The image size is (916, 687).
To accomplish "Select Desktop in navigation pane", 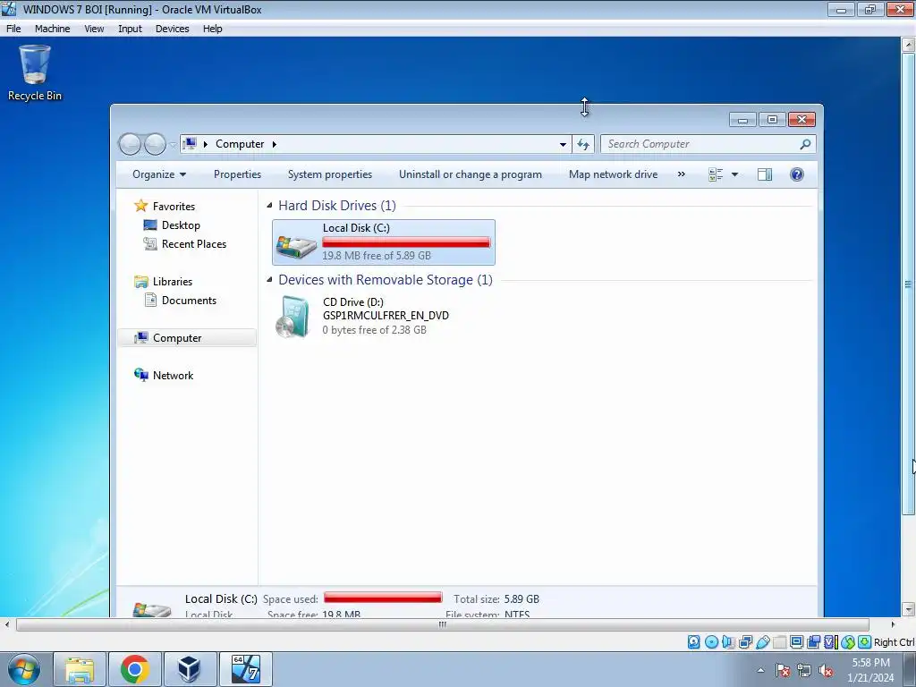I will [181, 225].
